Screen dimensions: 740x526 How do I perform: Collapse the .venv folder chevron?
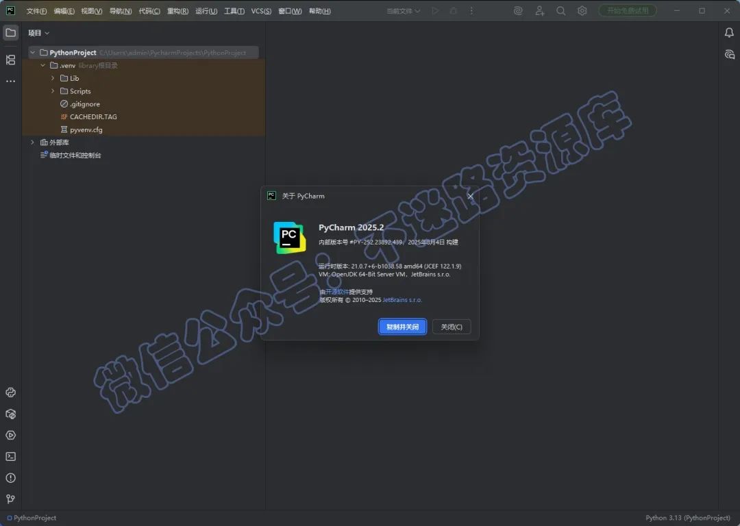[43, 65]
